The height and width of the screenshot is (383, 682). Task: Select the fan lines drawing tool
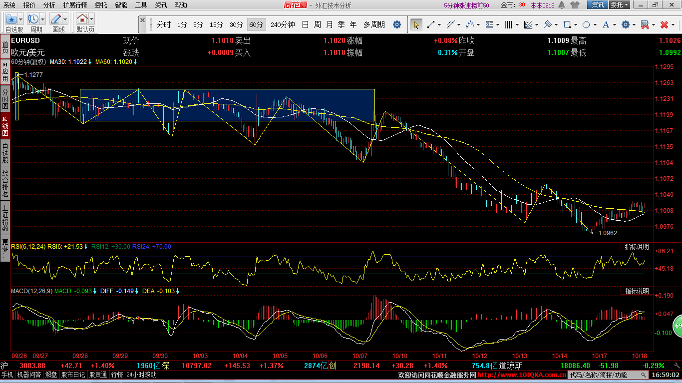click(528, 24)
